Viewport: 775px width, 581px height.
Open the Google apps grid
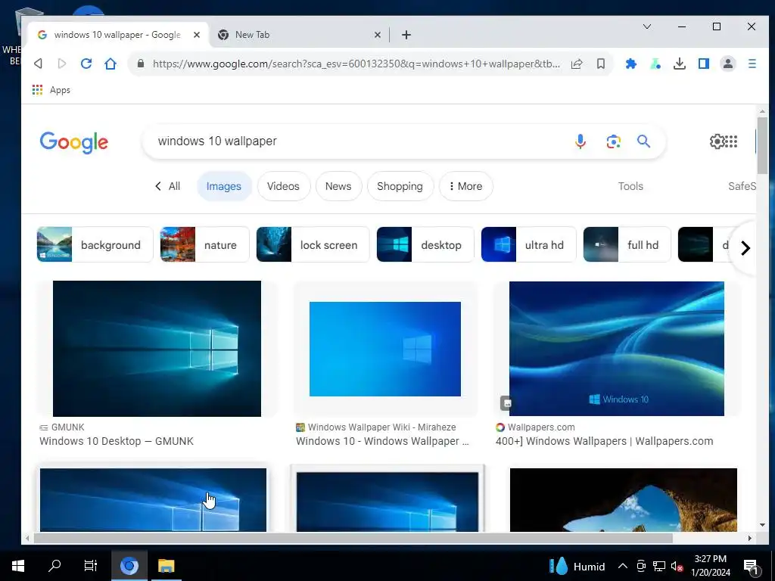(x=732, y=141)
